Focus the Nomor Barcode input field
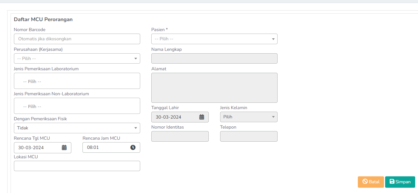 coord(77,39)
